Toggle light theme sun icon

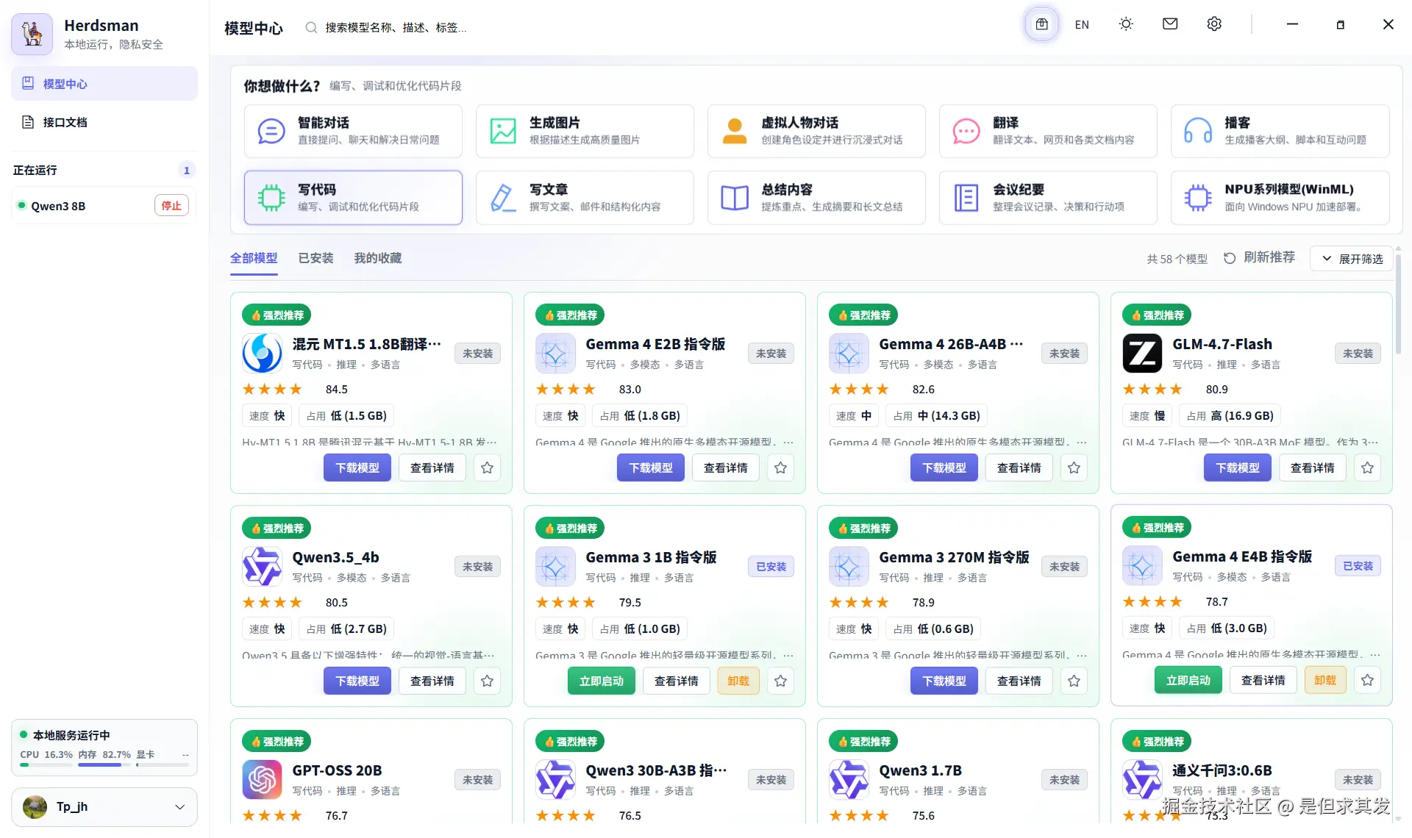[1126, 24]
